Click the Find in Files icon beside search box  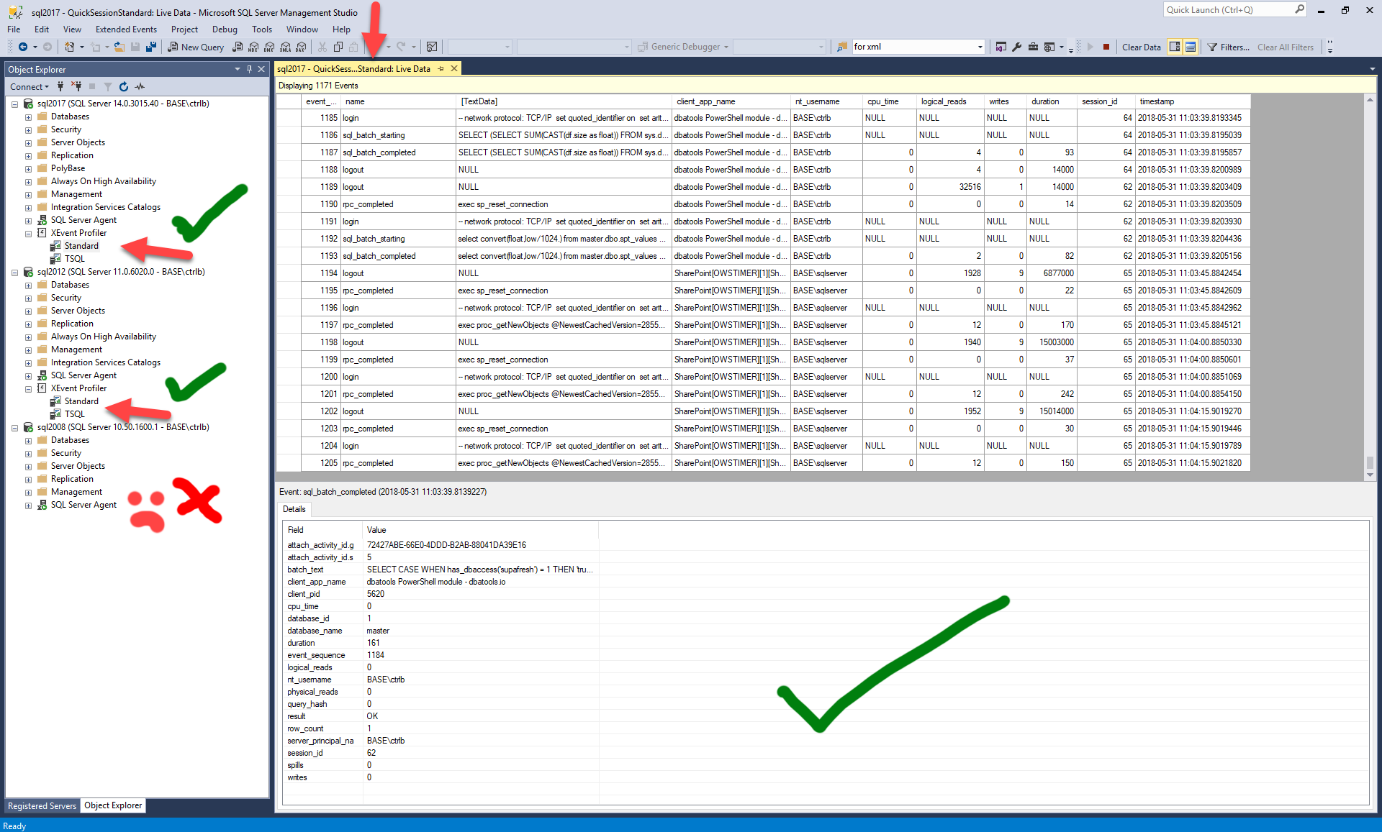click(841, 47)
